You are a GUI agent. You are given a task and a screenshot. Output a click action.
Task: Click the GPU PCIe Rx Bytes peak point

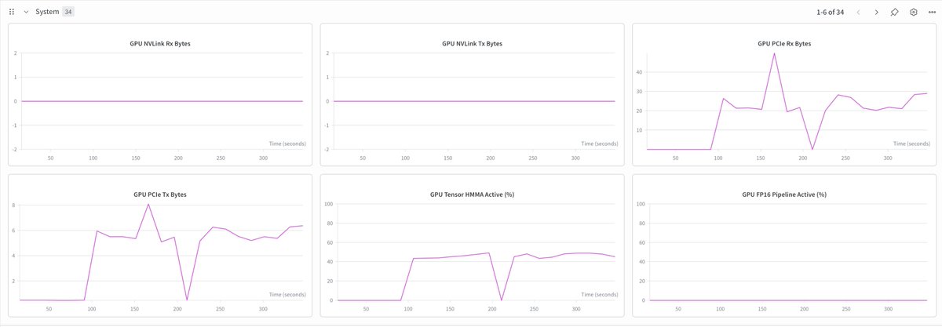click(774, 53)
